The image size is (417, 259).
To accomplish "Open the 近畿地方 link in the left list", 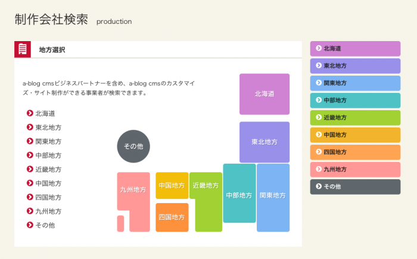I will click(48, 169).
